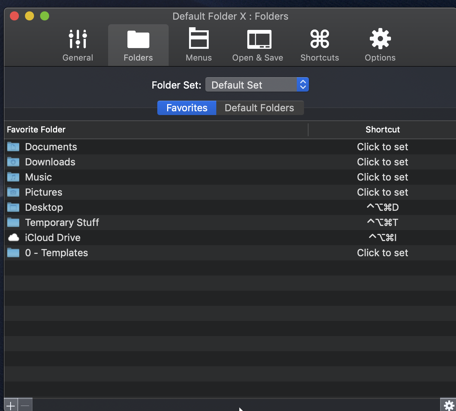Select the Desktop row name
Viewport: 456px width, 411px height.
[44, 207]
